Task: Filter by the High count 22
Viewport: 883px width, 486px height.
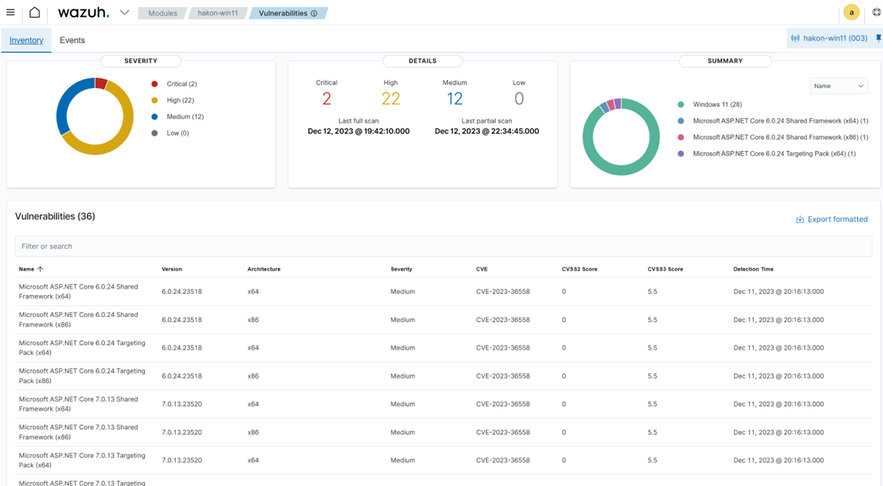Action: click(390, 98)
